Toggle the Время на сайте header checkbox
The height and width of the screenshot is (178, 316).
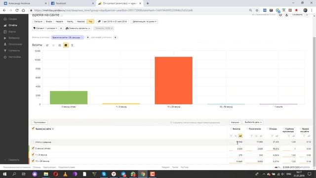pyautogui.click(x=33, y=129)
